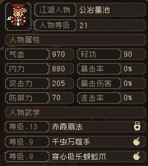The image size is (148, 166).
Task: Click the fist icon beside 穿心极乐蜈蚣爪
Action: point(136,156)
